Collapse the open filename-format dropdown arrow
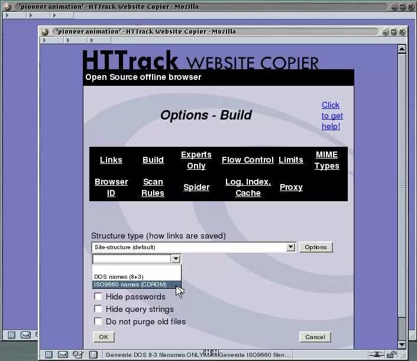Image resolution: width=417 pixels, height=361 pixels. point(176,259)
